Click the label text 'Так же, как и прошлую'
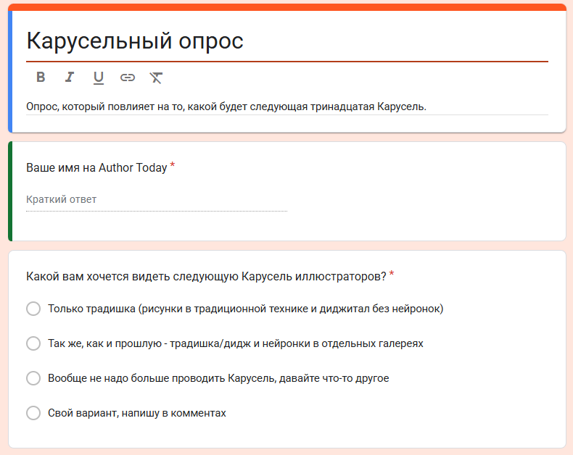Image resolution: width=573 pixels, height=455 pixels. click(235, 343)
